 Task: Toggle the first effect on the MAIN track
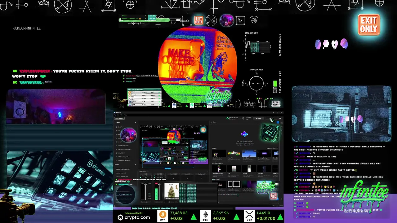click(141, 176)
